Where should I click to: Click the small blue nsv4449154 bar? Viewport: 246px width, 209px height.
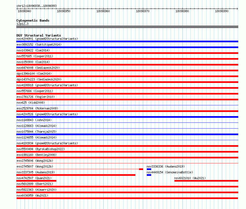click(149, 175)
